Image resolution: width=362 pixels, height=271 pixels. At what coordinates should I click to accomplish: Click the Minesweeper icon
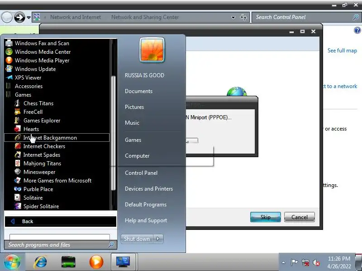(18, 172)
